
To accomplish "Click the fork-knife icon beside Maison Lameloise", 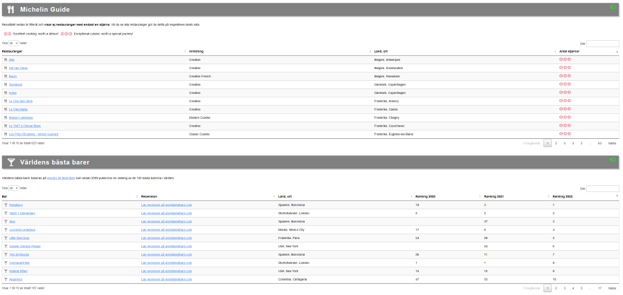I will tap(5, 117).
